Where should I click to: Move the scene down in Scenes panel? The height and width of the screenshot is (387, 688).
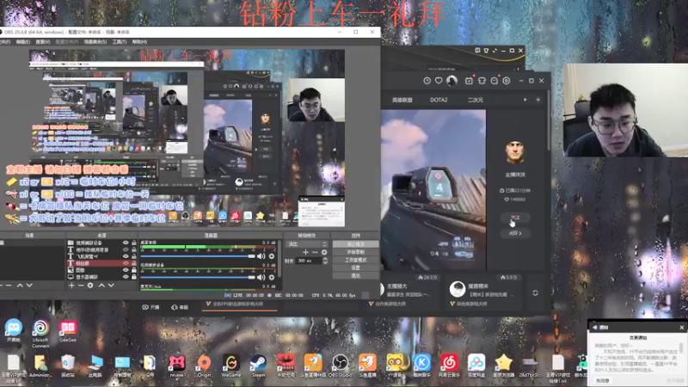(x=29, y=286)
